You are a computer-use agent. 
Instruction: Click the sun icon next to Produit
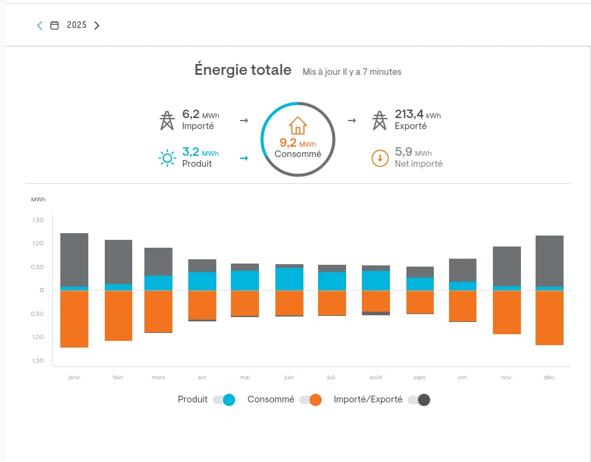click(x=166, y=157)
